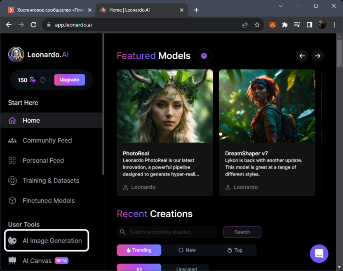343x271 pixels.
Task: Click the AI Canvas easel icon
Action: 12,261
